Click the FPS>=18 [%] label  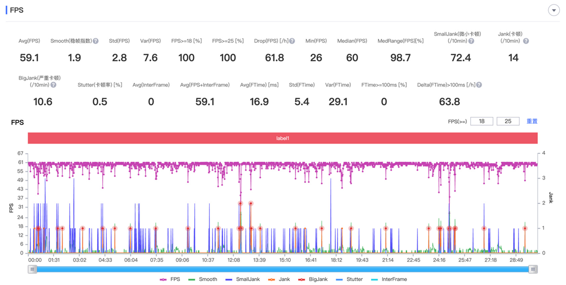click(x=186, y=41)
